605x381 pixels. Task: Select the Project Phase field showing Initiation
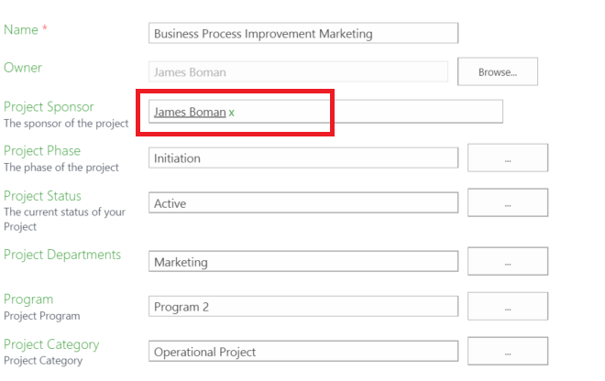click(x=302, y=158)
